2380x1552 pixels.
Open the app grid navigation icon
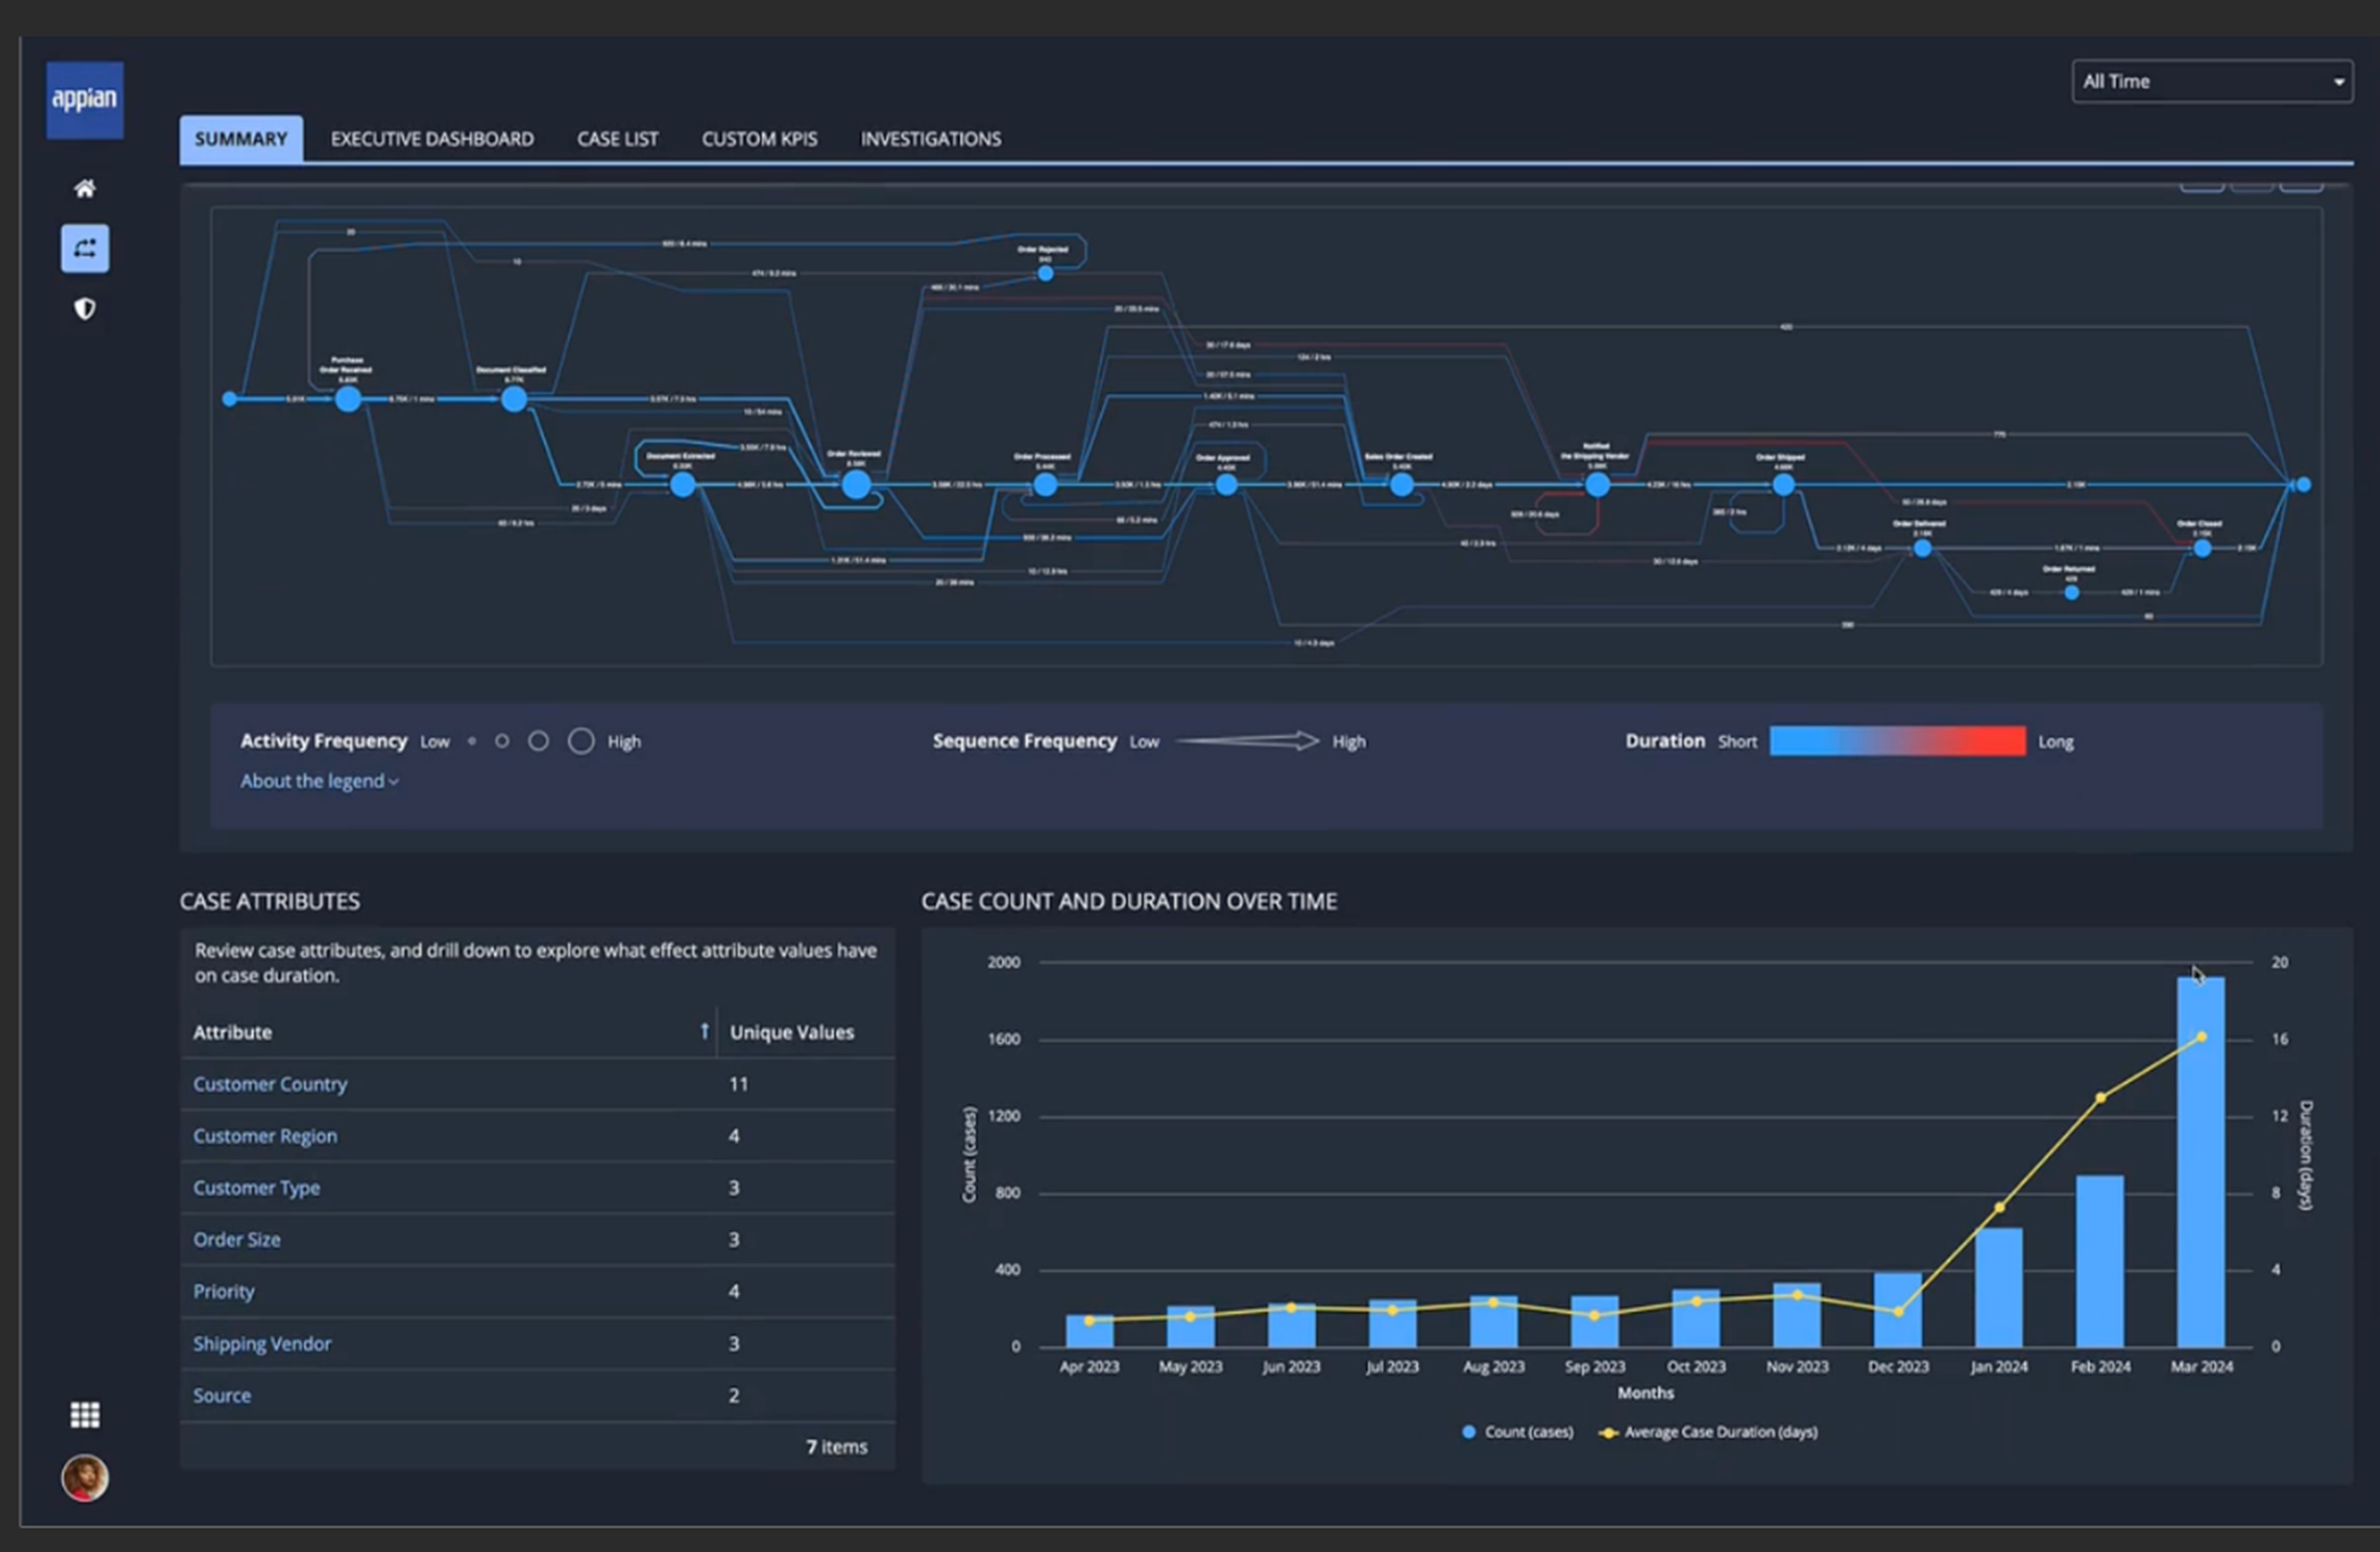tap(84, 1414)
